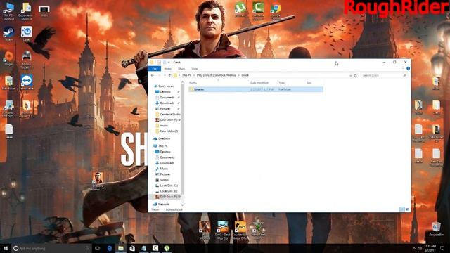
Task: Refresh the Crack folder view
Action: point(355,75)
